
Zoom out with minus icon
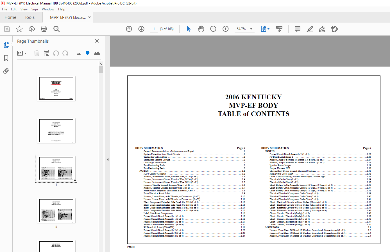213,29
